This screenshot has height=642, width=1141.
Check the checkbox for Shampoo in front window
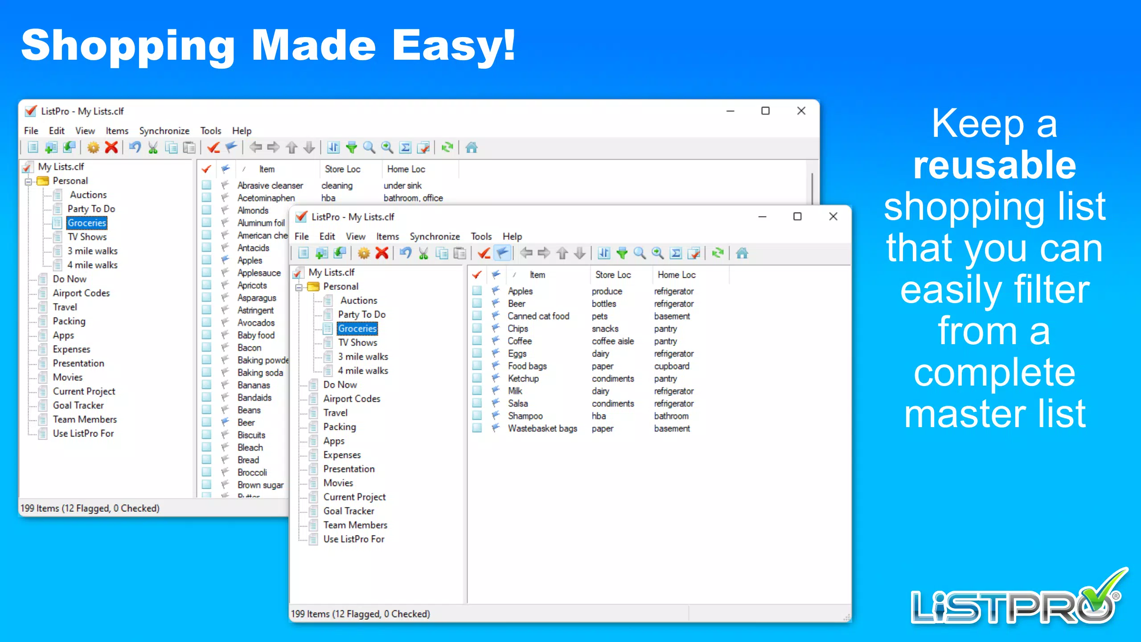[477, 416]
